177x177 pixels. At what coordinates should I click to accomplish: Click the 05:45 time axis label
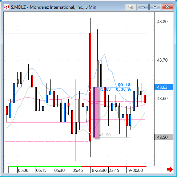pos(78,170)
